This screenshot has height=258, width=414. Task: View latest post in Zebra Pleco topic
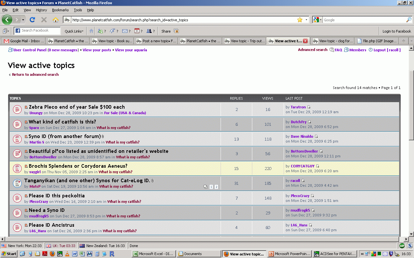coord(309,107)
